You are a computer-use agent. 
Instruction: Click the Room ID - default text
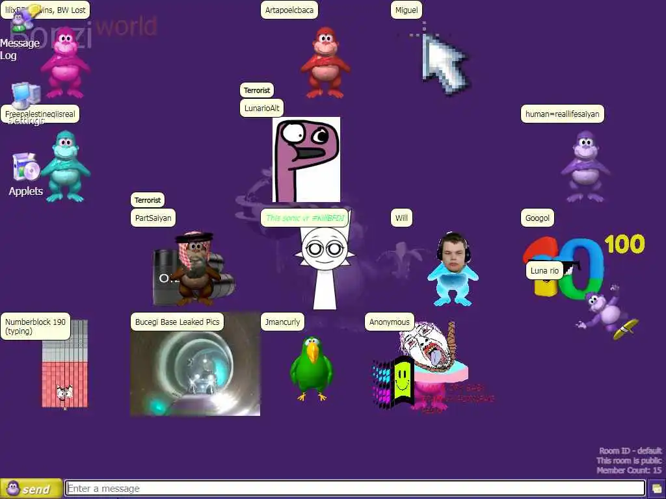[630, 451]
